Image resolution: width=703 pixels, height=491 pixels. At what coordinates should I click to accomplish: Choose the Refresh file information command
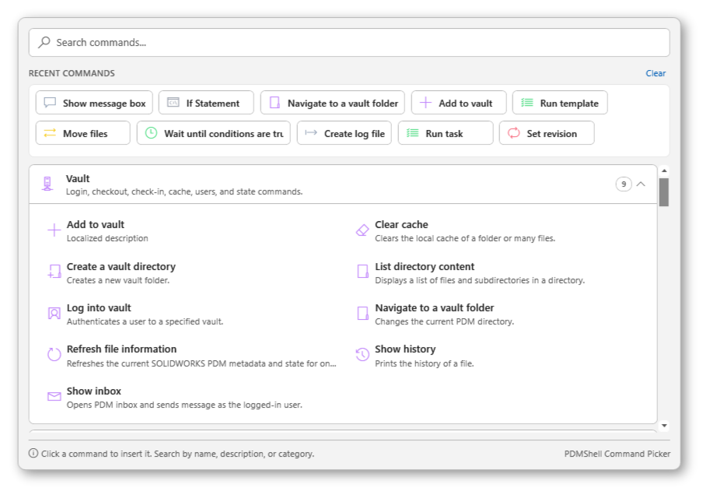point(121,349)
